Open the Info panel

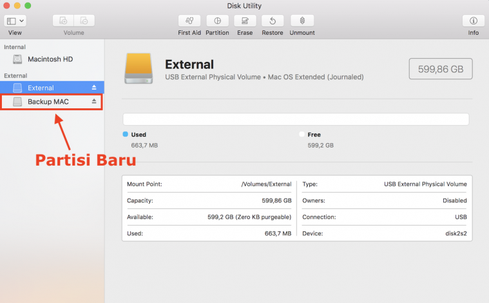[x=474, y=21]
